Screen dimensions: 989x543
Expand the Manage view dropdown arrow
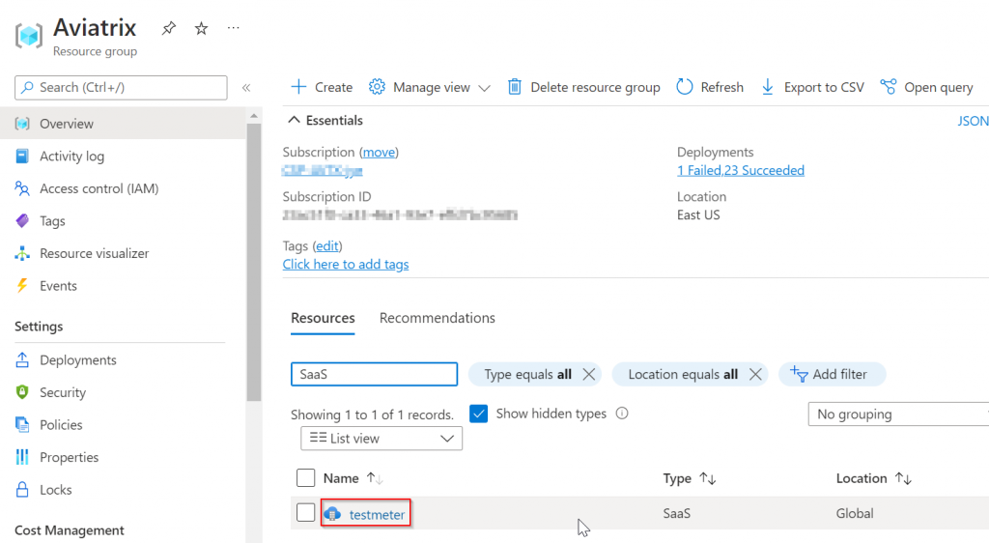(484, 88)
